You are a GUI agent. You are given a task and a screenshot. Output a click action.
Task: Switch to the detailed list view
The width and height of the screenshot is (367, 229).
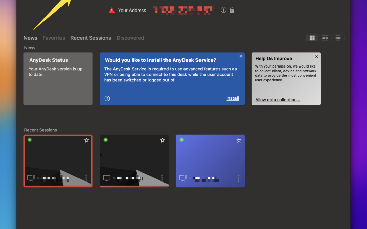click(338, 38)
